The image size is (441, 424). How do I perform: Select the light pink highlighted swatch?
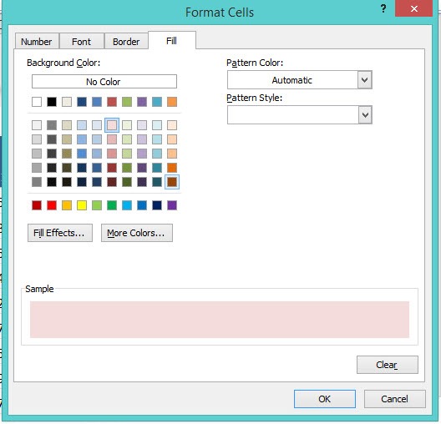click(x=112, y=125)
